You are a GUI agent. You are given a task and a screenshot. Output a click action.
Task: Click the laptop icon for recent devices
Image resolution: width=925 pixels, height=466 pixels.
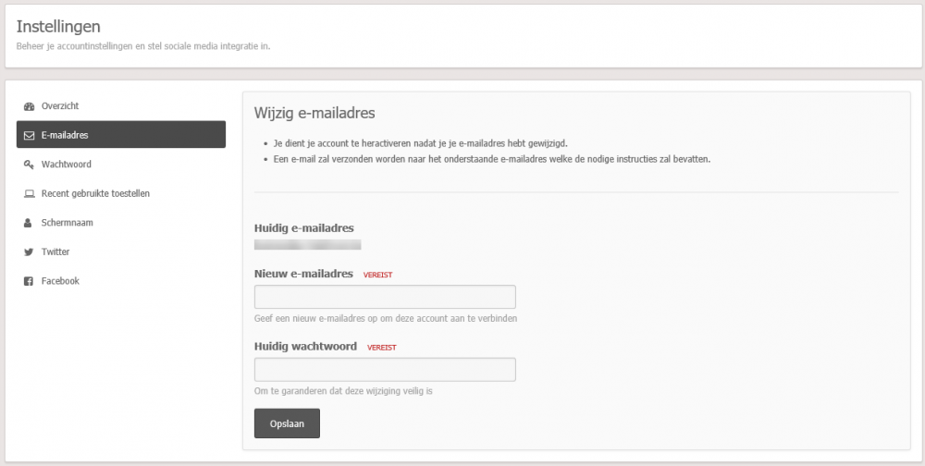[29, 194]
